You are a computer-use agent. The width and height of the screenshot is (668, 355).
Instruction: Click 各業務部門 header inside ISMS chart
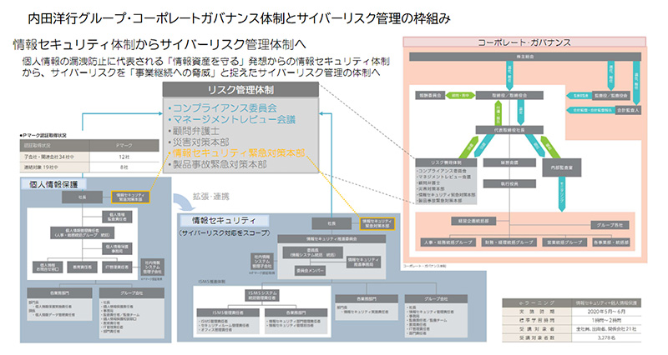(x=296, y=312)
